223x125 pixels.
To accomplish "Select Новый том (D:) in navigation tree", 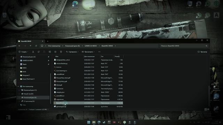I will [28, 94].
